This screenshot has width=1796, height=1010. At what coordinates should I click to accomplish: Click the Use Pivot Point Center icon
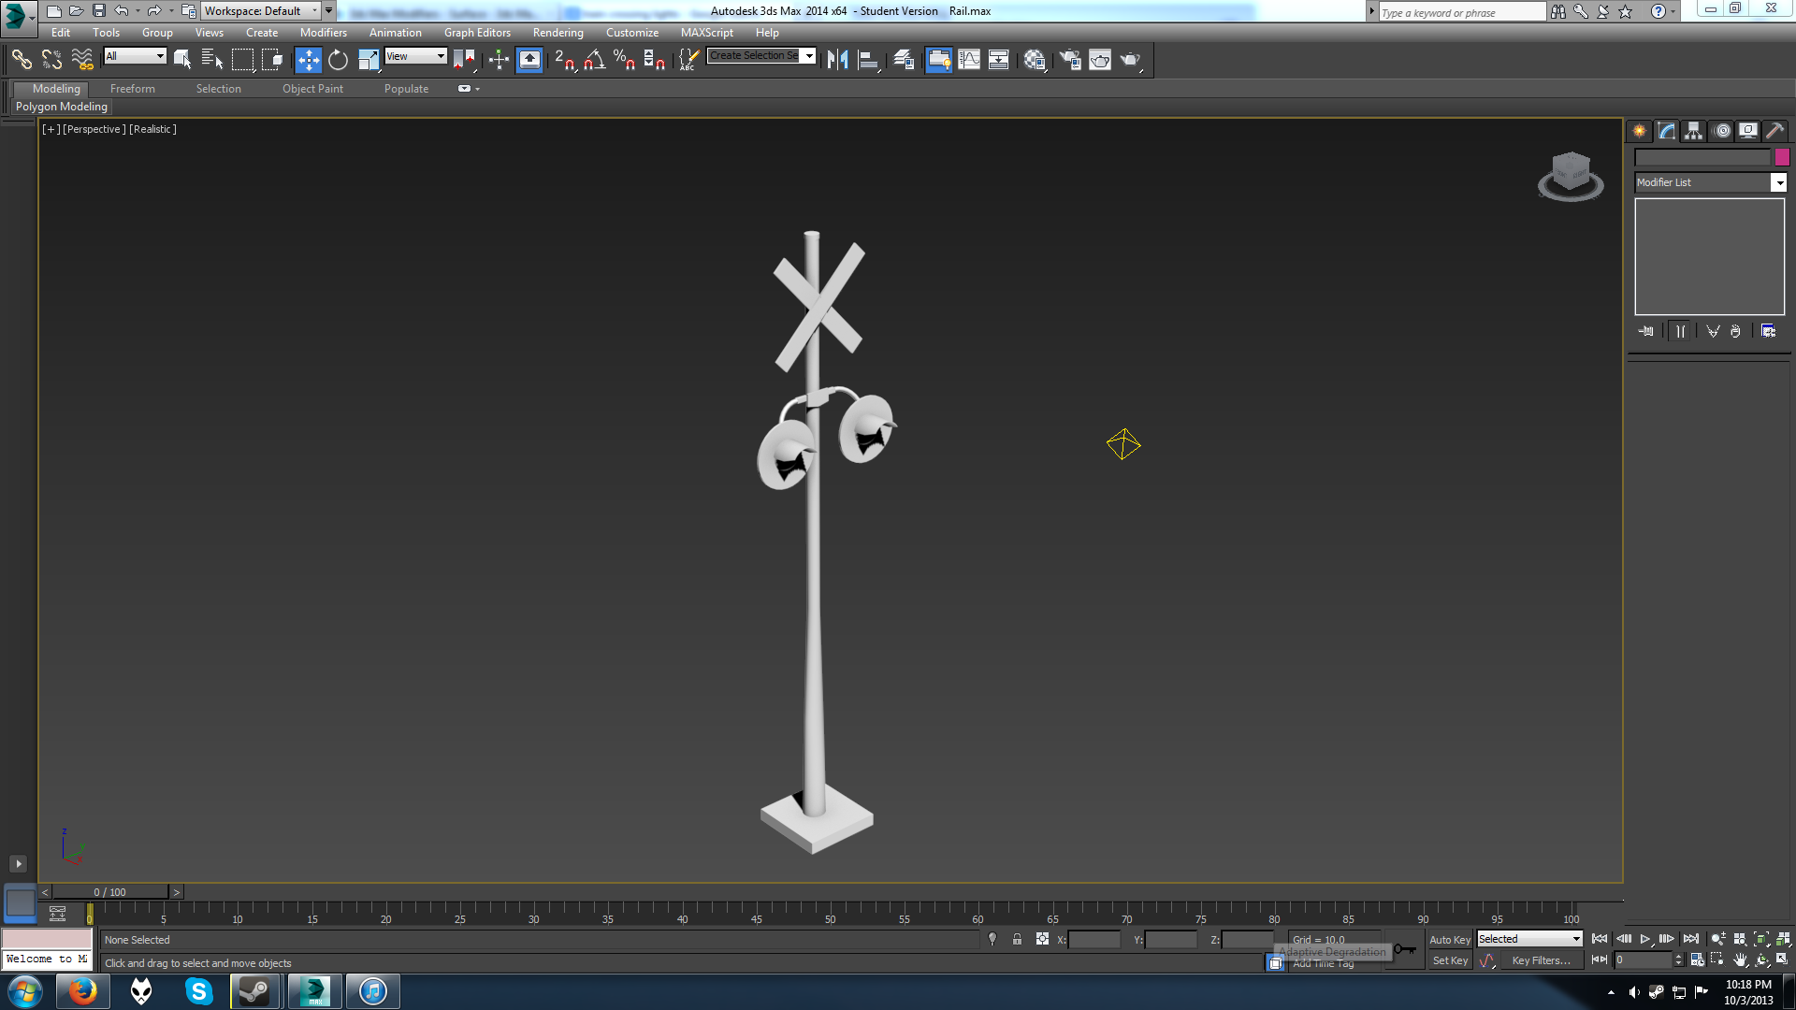[x=464, y=60]
